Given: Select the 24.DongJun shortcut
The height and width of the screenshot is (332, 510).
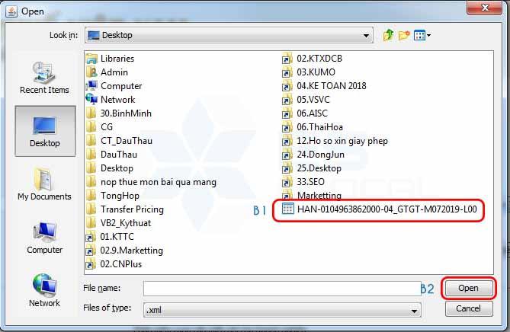Looking at the screenshot, I should 313,155.
